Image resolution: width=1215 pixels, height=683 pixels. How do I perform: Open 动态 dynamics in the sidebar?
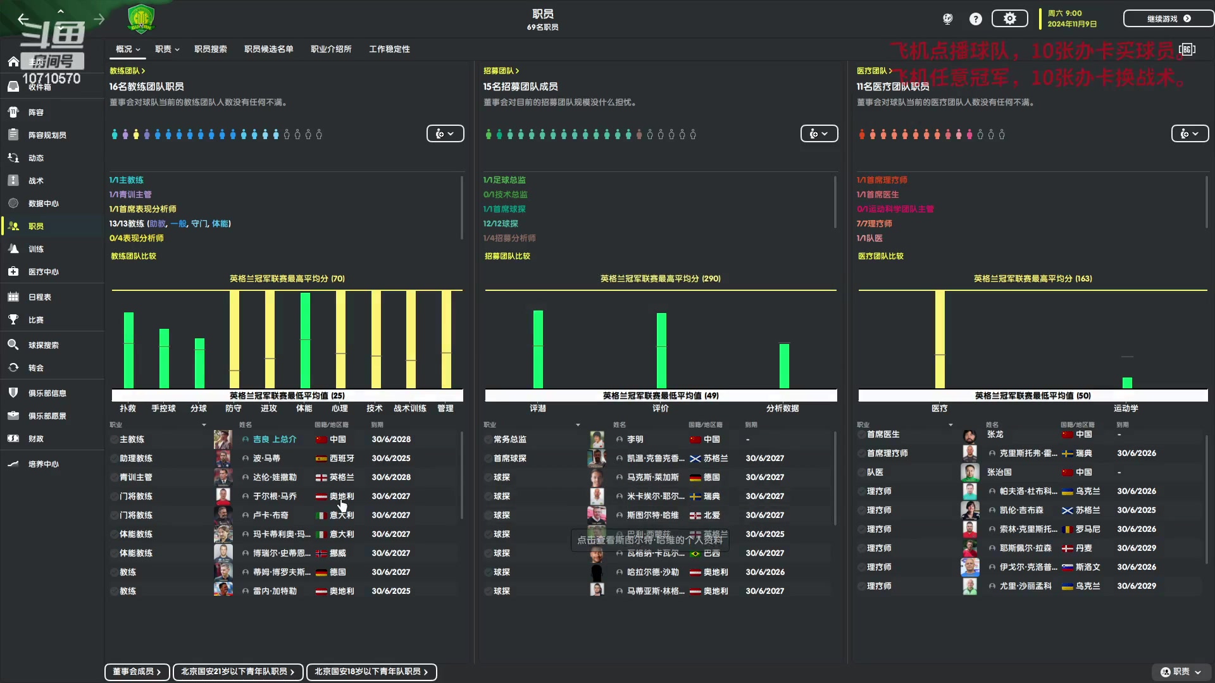(36, 158)
